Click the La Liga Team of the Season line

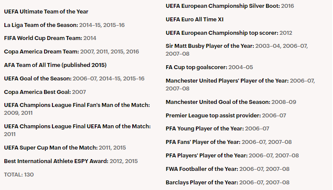click(64, 25)
